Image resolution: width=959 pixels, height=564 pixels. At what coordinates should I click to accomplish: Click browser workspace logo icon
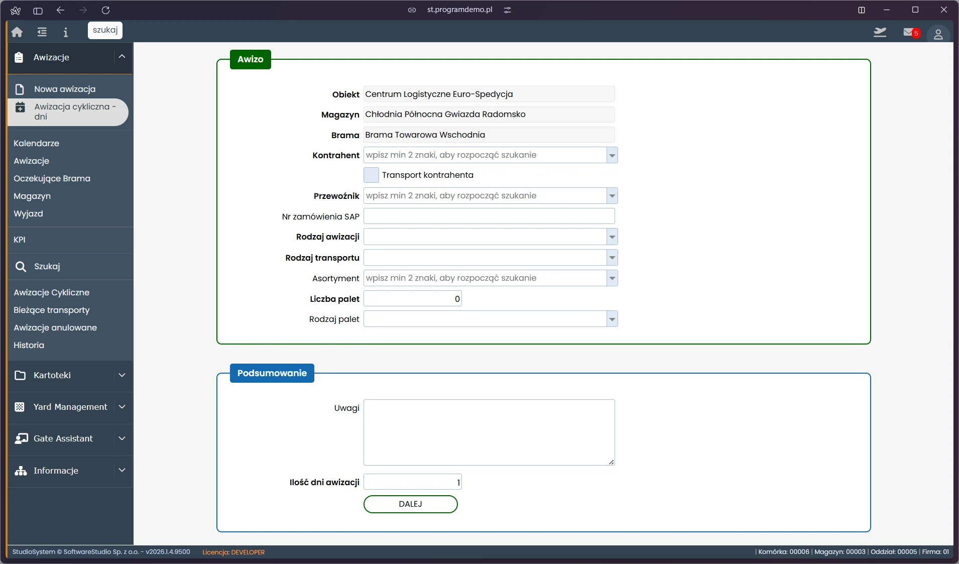[x=16, y=10]
